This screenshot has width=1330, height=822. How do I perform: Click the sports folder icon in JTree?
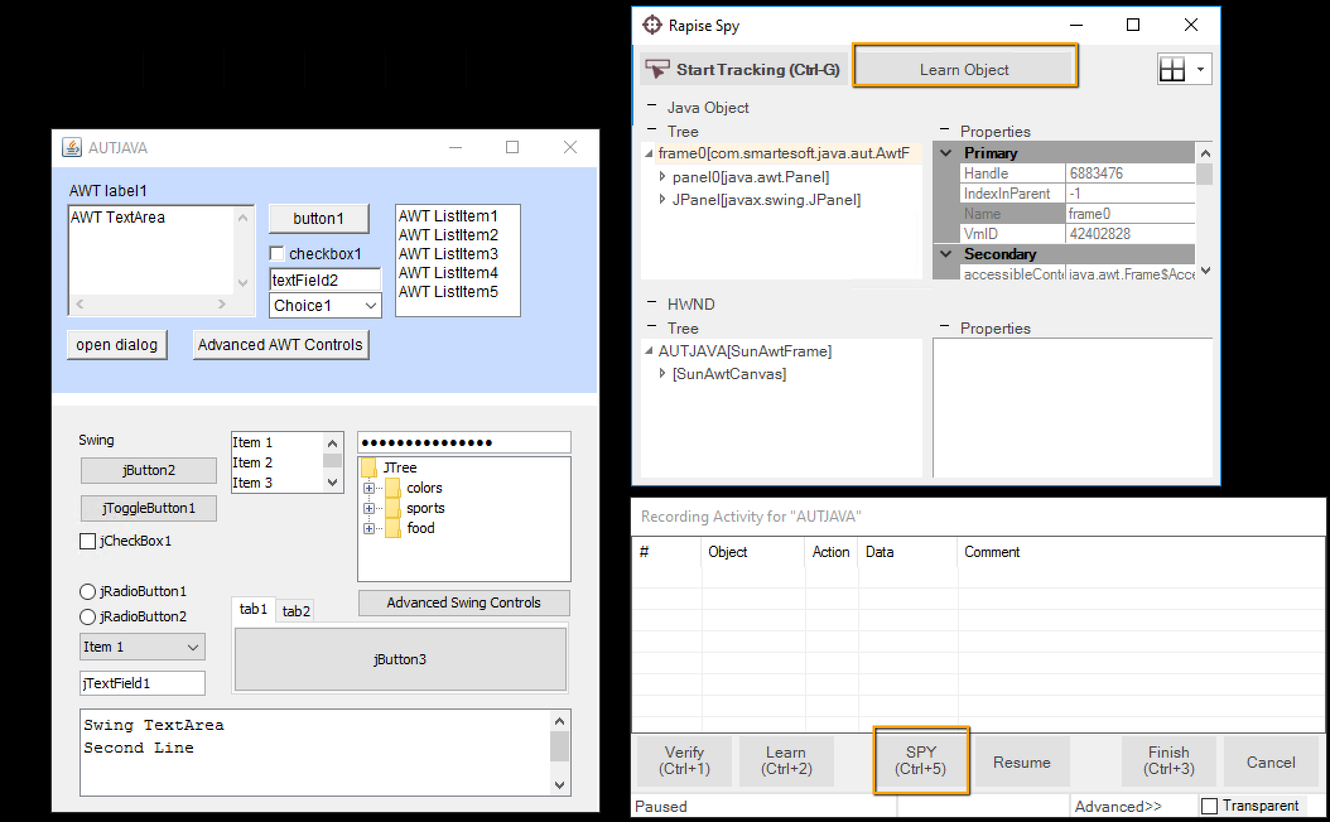pyautogui.click(x=392, y=508)
